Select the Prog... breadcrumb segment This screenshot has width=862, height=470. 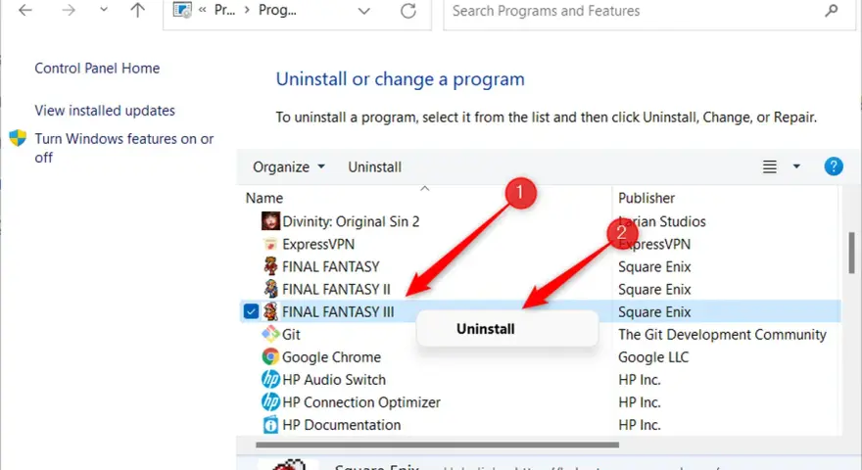click(277, 11)
